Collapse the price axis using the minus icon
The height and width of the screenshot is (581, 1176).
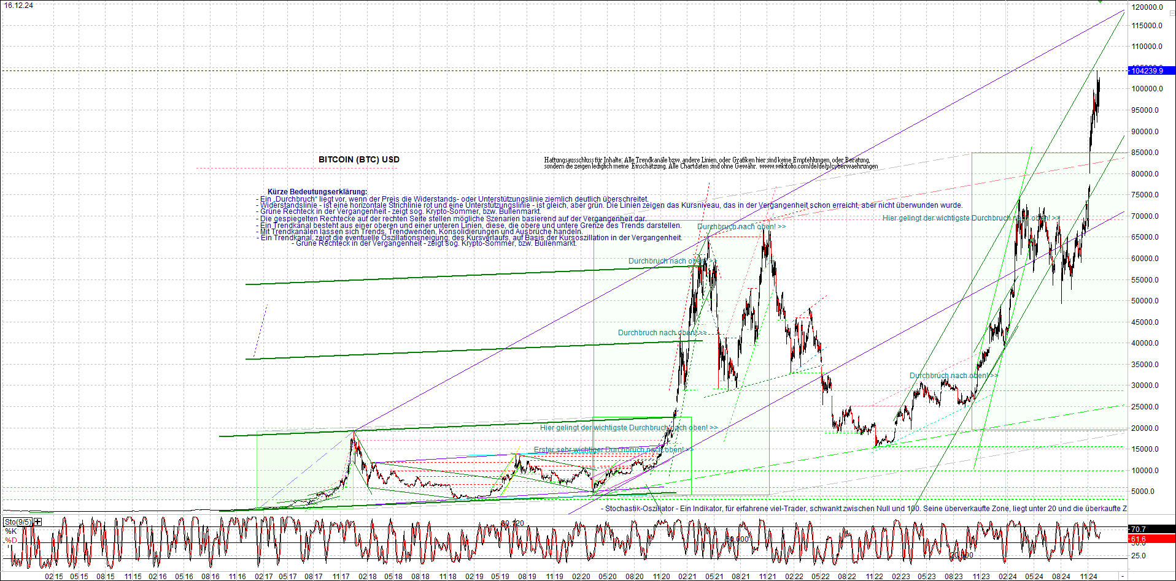[x=1173, y=13]
